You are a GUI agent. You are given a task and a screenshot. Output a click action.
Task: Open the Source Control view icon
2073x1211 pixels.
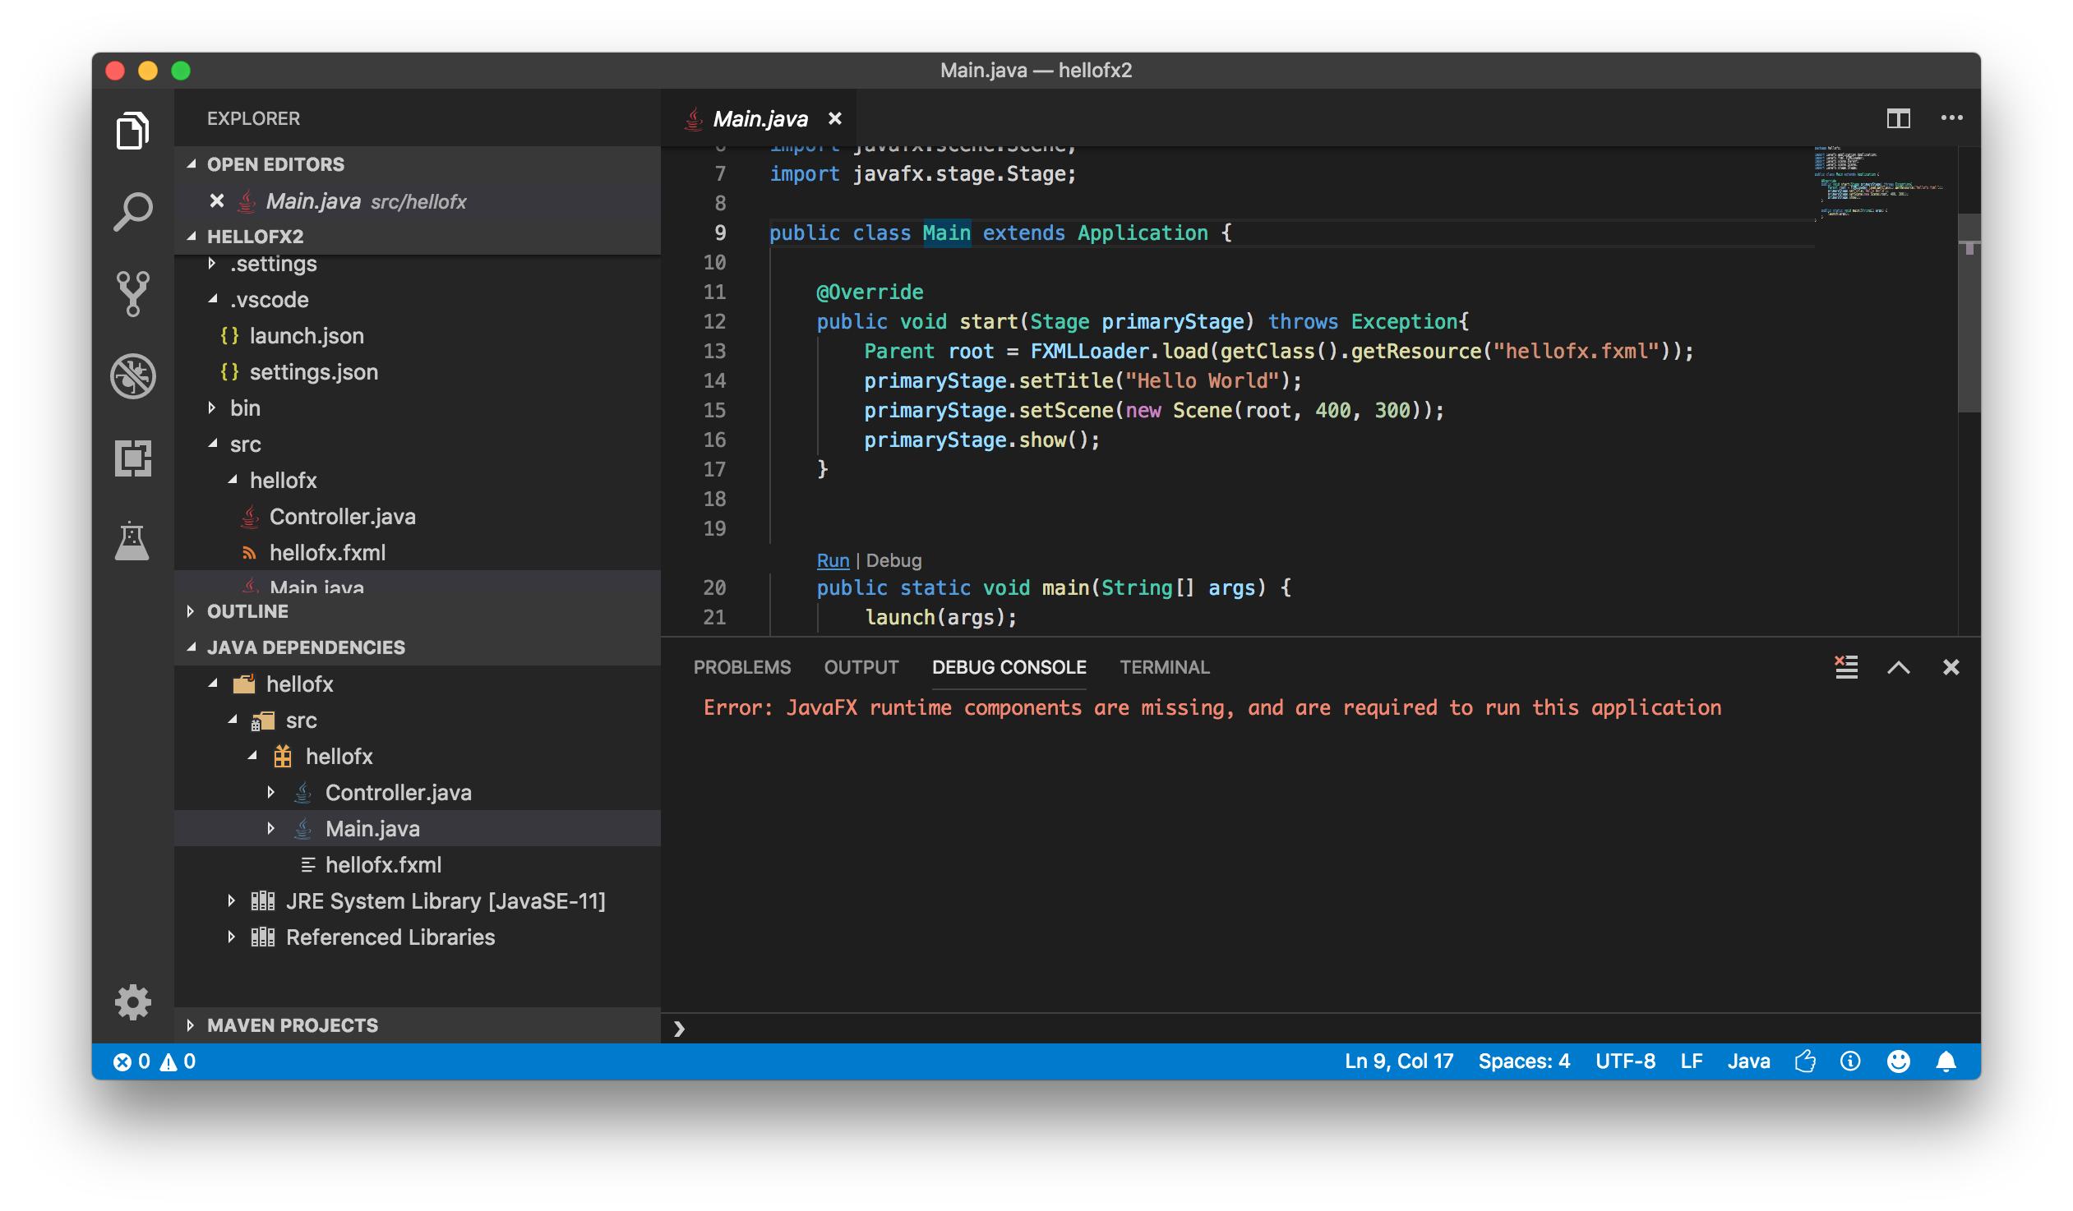132,293
